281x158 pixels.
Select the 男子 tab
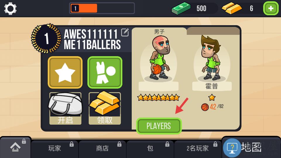click(159, 31)
